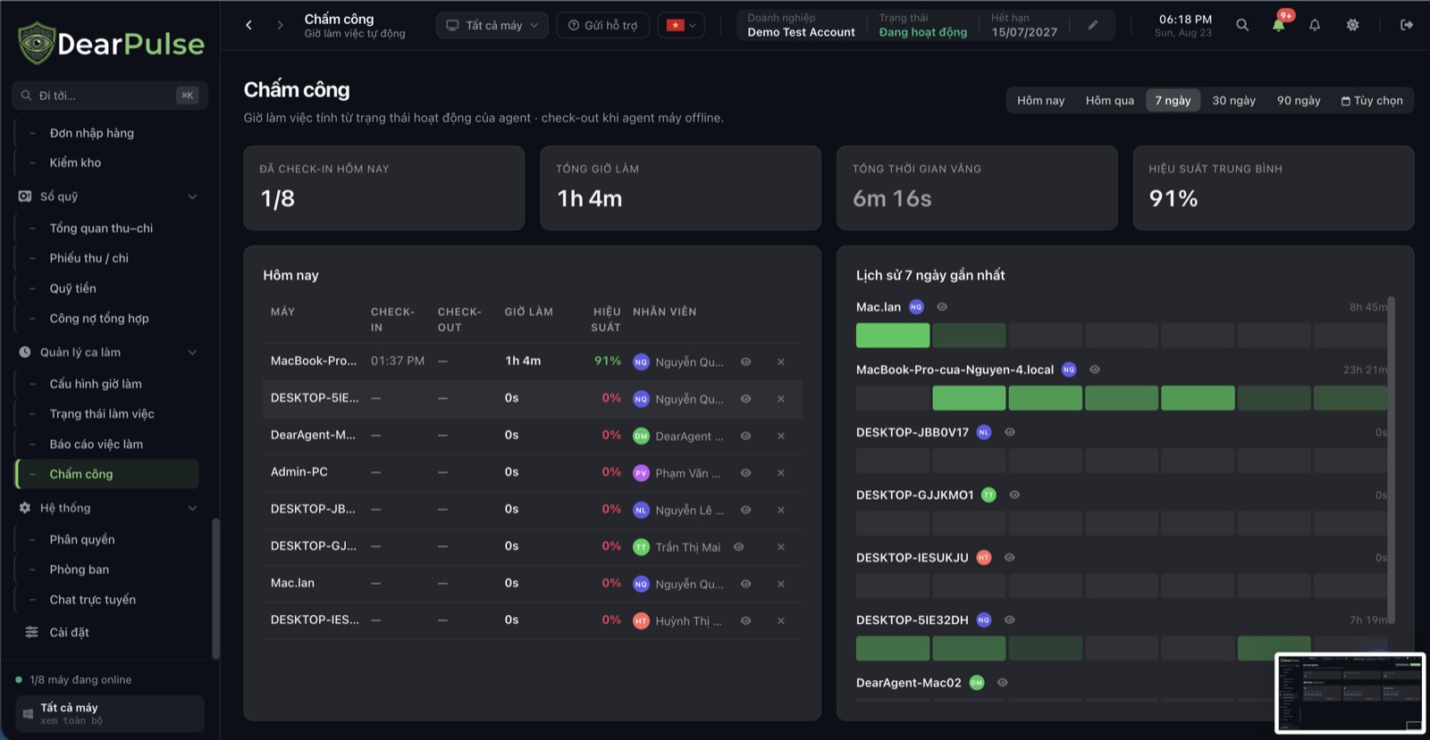Open Tất cả máy selector at sidebar bottom
The width and height of the screenshot is (1430, 740).
pos(110,714)
